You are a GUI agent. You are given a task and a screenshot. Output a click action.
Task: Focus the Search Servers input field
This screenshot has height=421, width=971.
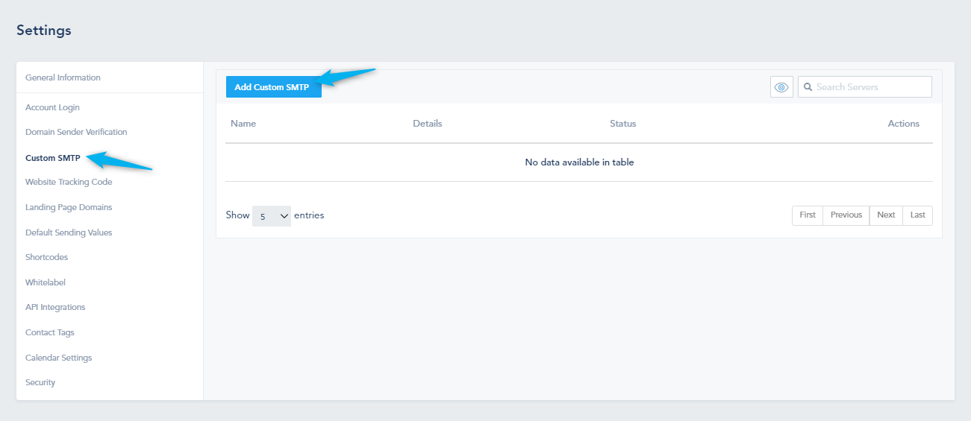(x=865, y=87)
